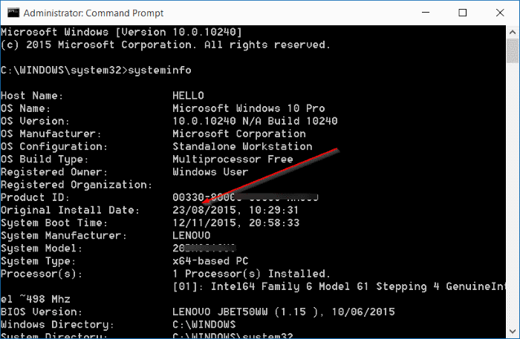Click the OS Build Type label
Image resolution: width=520 pixels, height=339 pixels.
pyautogui.click(x=45, y=159)
